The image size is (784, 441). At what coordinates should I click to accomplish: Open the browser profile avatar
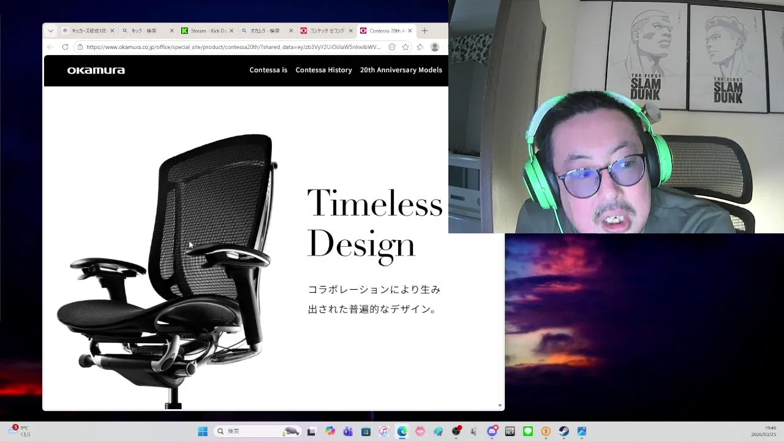coord(435,47)
